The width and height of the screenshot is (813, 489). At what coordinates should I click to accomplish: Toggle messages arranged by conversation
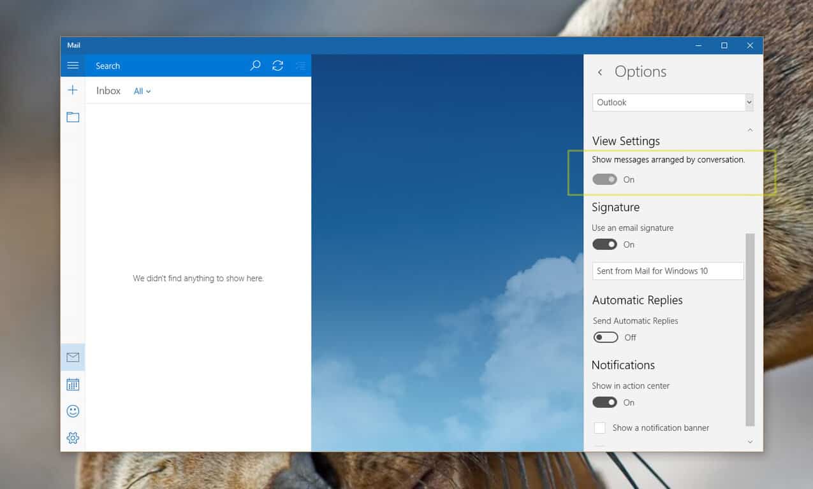[604, 180]
